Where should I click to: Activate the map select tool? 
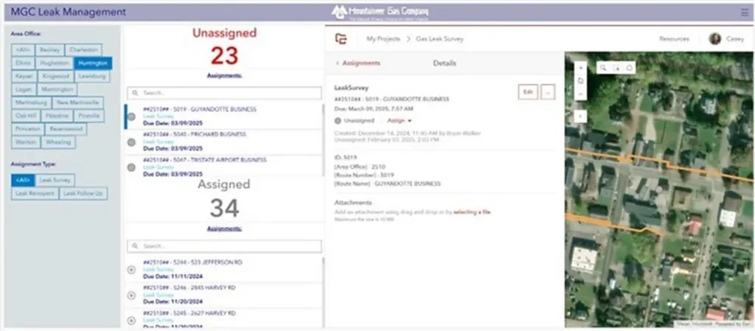click(616, 68)
